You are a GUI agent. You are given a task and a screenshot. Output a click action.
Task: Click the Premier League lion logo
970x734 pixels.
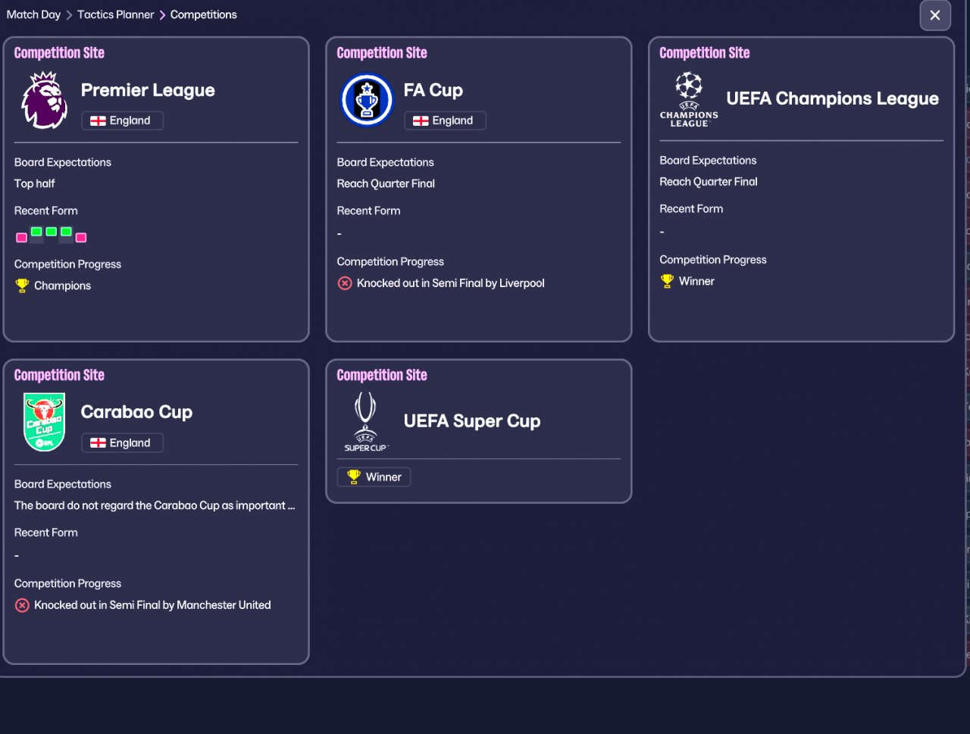[44, 100]
